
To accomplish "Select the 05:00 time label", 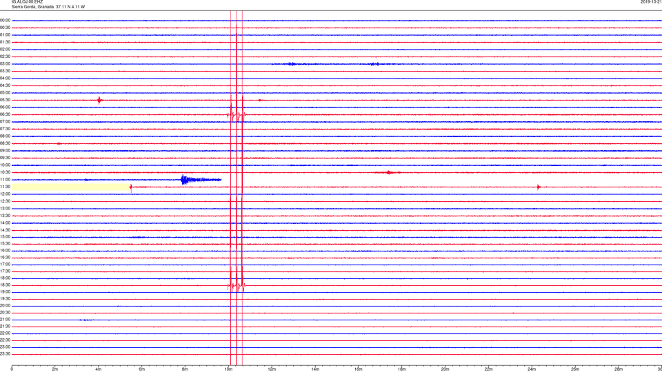I will point(5,93).
